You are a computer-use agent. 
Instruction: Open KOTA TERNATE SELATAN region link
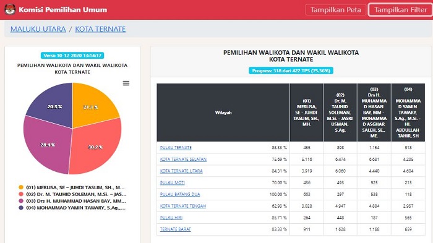pyautogui.click(x=183, y=159)
